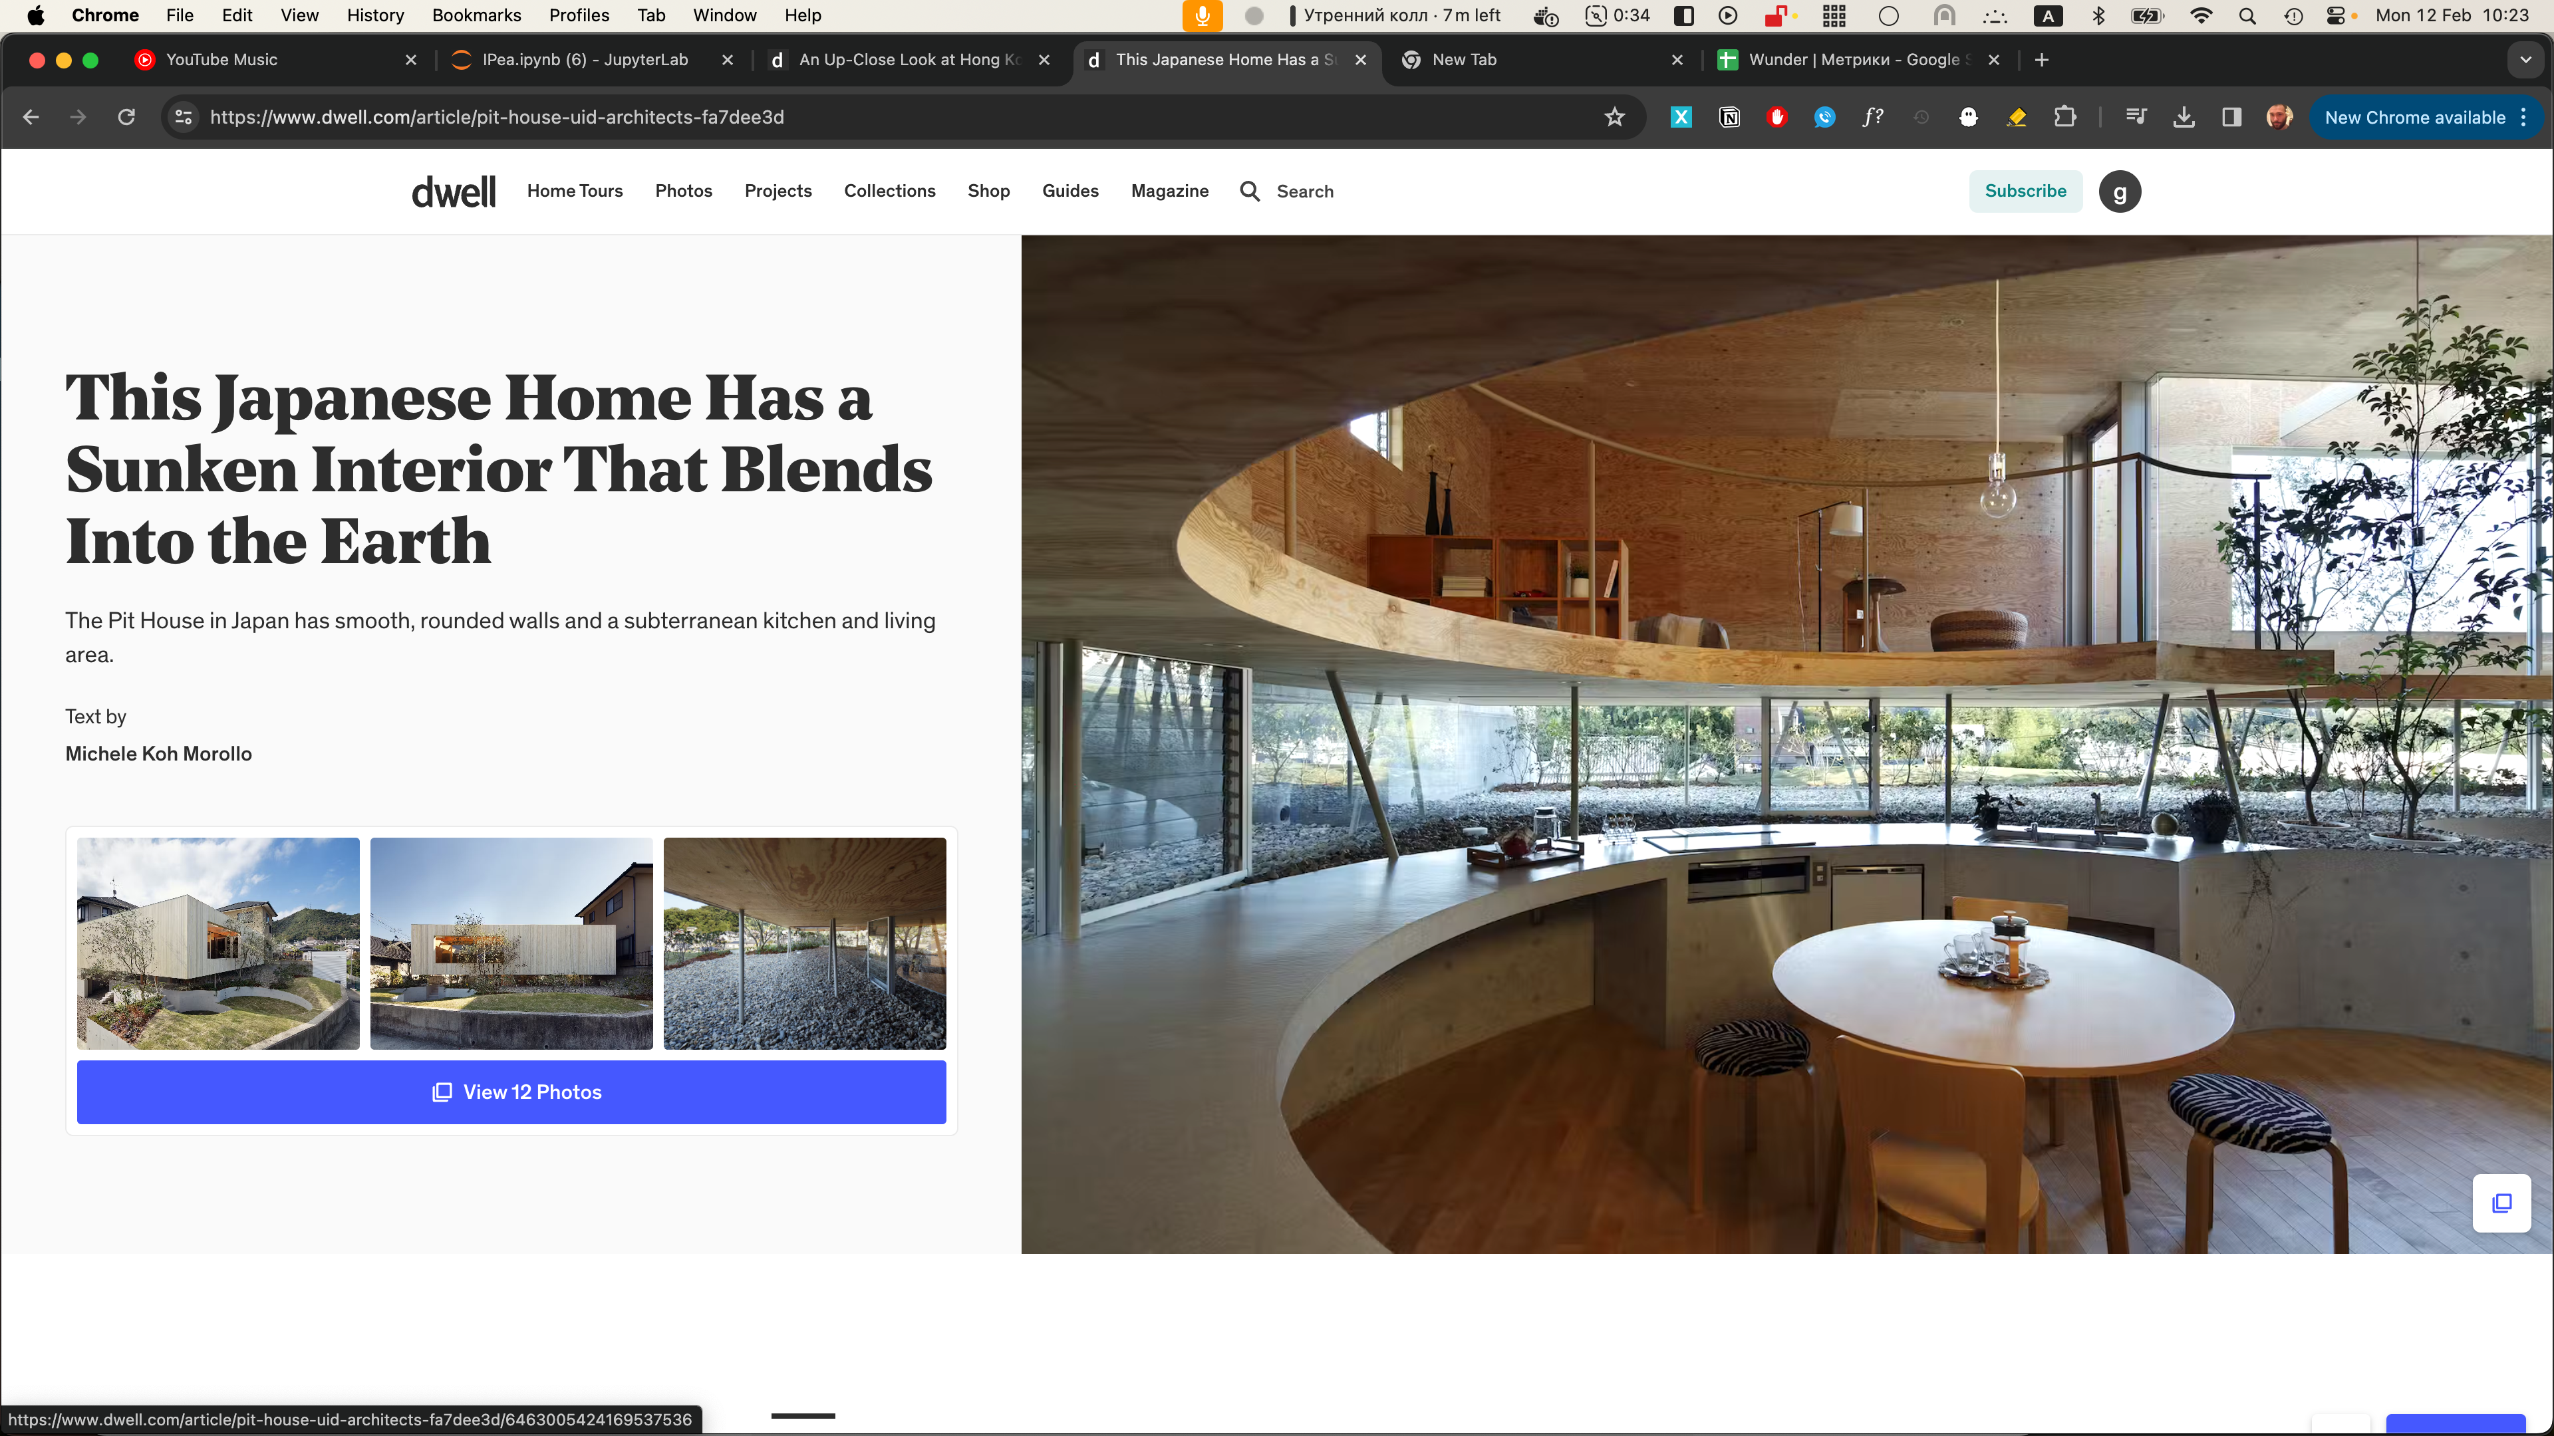The width and height of the screenshot is (2554, 1436).
Task: Switch to the YouTube Music tab
Action: [x=222, y=59]
